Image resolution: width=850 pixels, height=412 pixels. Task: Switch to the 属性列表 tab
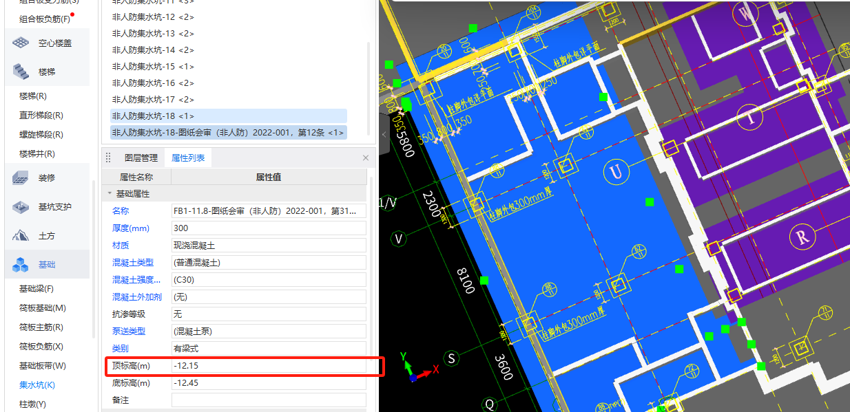point(188,158)
